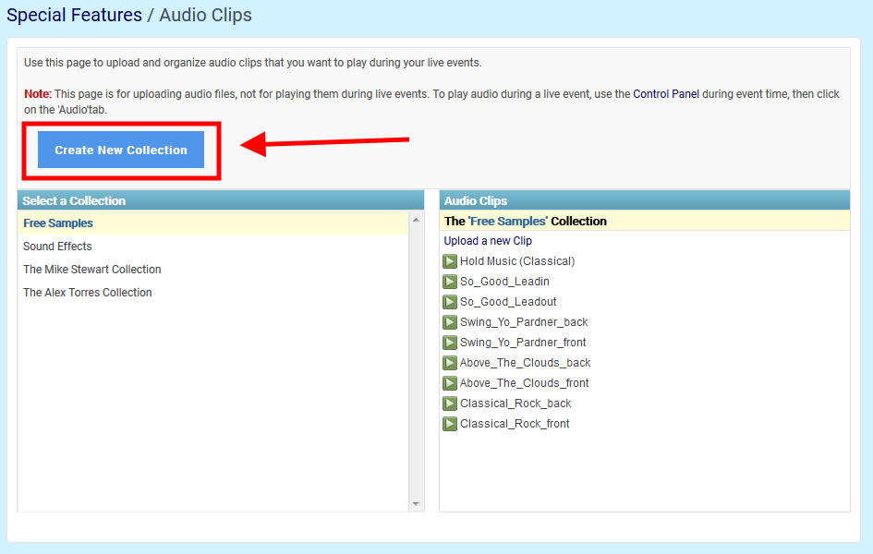Play the Classical_Rock_back clip icon
Viewport: 873px width, 554px height.
[450, 403]
